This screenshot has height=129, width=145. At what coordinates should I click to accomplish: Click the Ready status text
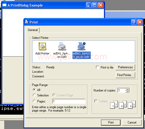[50, 67]
